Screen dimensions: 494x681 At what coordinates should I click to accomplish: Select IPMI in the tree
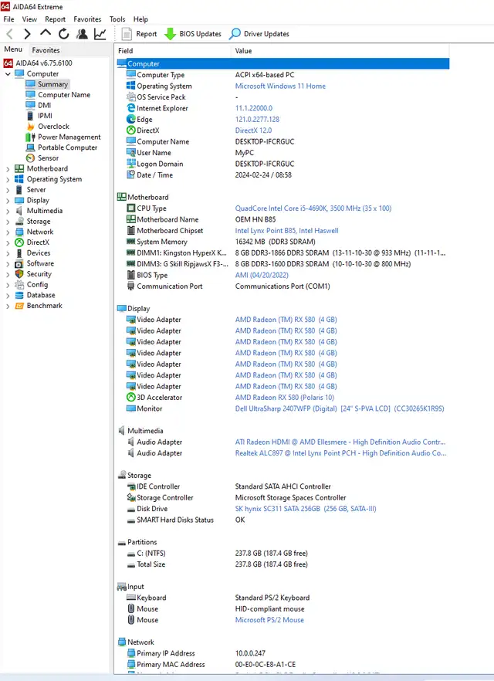(x=45, y=116)
